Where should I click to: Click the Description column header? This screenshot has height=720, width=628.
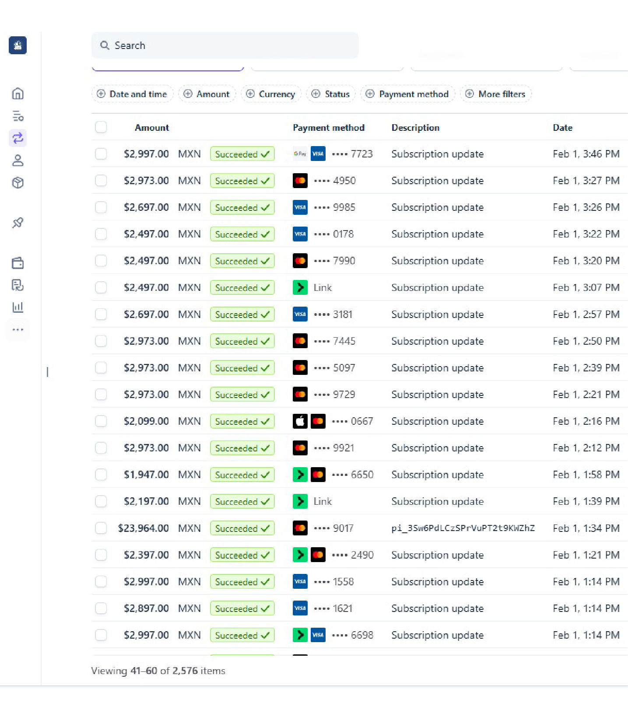(x=415, y=128)
